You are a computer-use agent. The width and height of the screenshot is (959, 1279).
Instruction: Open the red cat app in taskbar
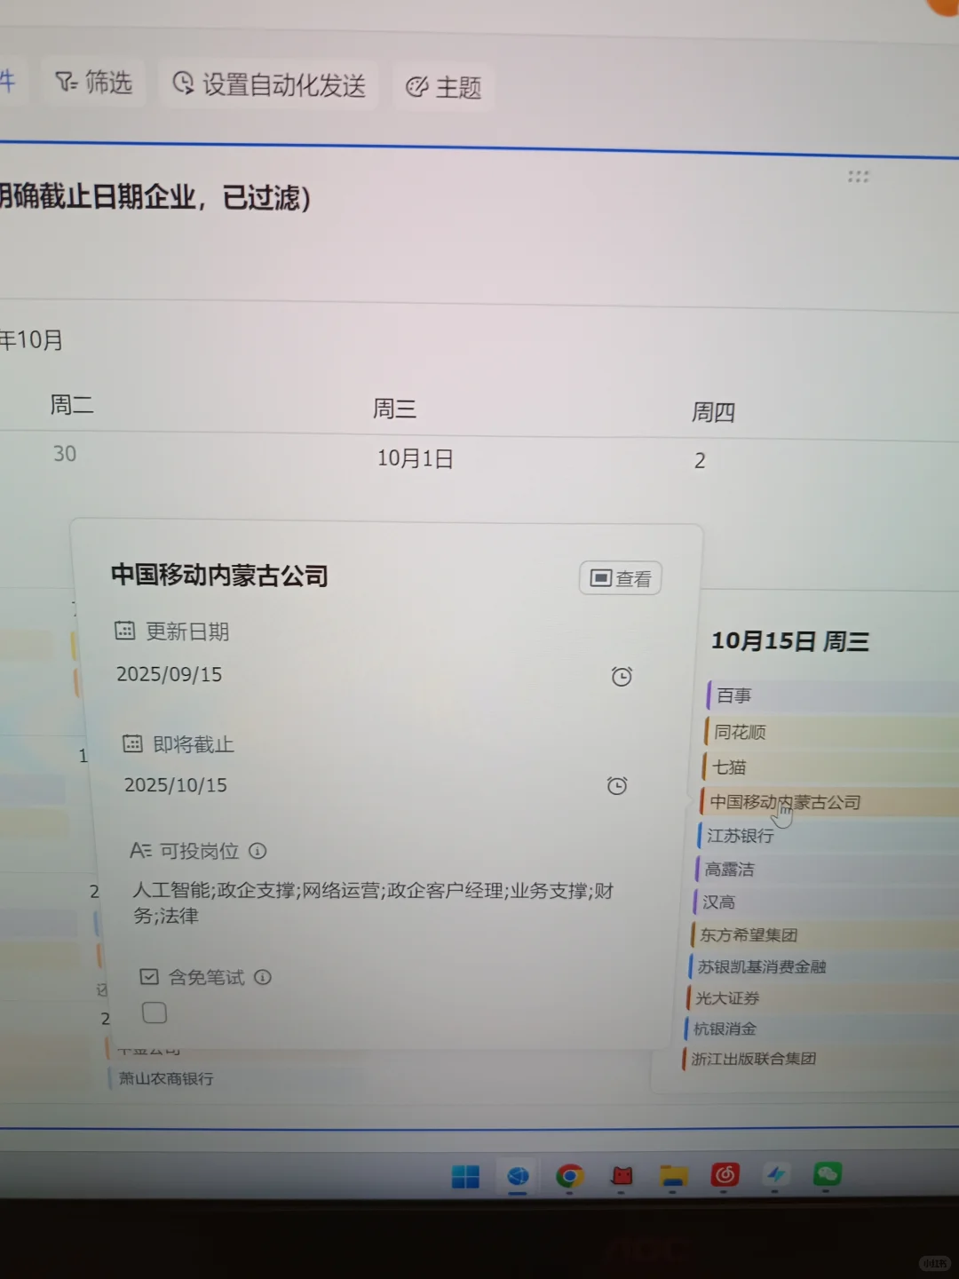tap(622, 1177)
